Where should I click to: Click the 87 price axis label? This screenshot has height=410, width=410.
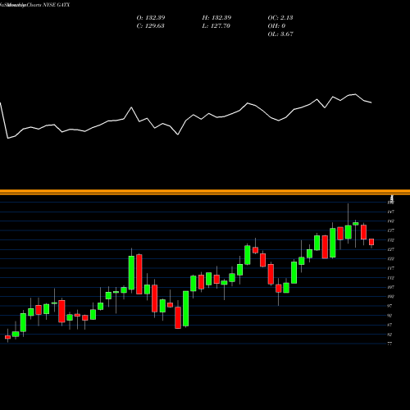click(389, 325)
